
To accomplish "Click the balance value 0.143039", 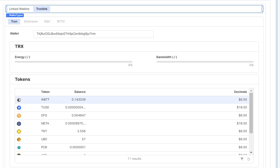I will [79, 100].
